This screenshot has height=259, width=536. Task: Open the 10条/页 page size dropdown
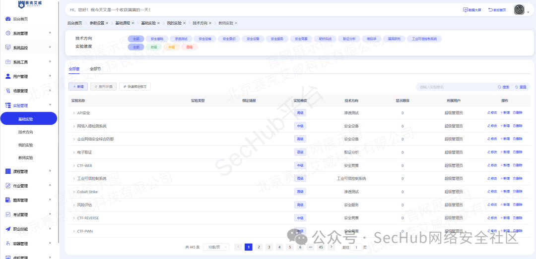[216, 247]
